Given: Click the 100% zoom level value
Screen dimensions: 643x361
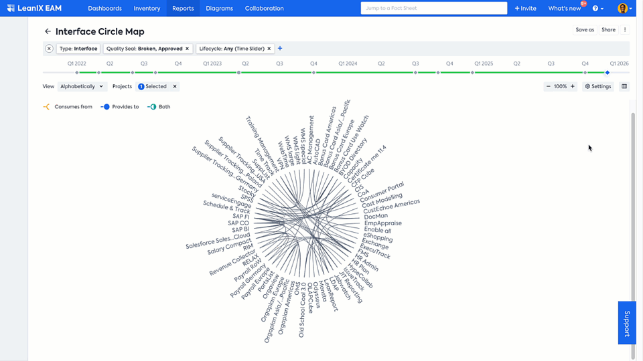Looking at the screenshot, I should (560, 86).
